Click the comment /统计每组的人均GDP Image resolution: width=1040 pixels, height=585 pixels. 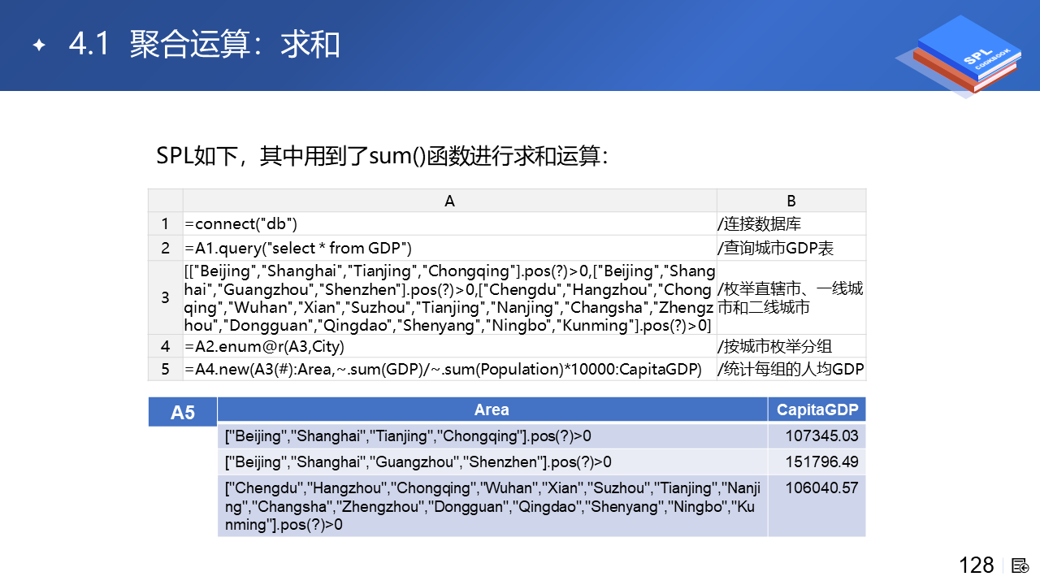[791, 369]
